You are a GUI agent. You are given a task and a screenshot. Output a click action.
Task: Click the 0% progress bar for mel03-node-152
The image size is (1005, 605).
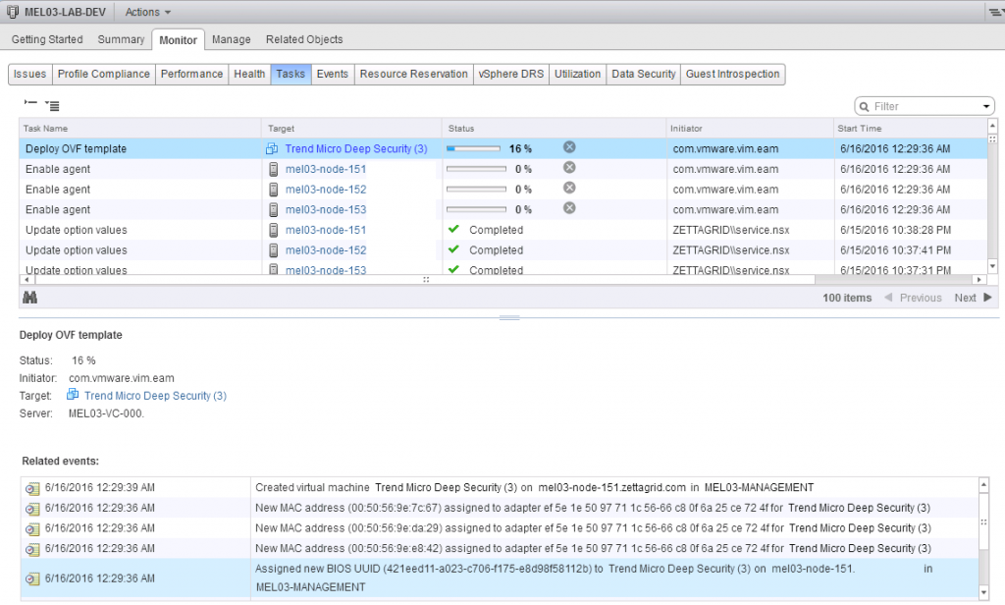pyautogui.click(x=476, y=190)
